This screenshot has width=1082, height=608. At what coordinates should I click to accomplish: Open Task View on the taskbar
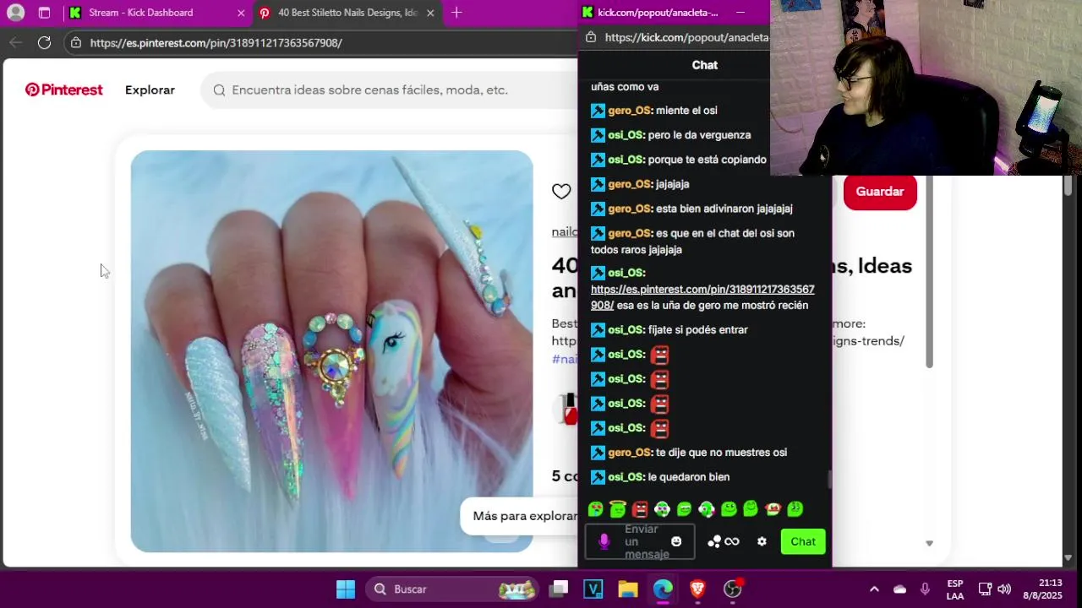click(559, 589)
